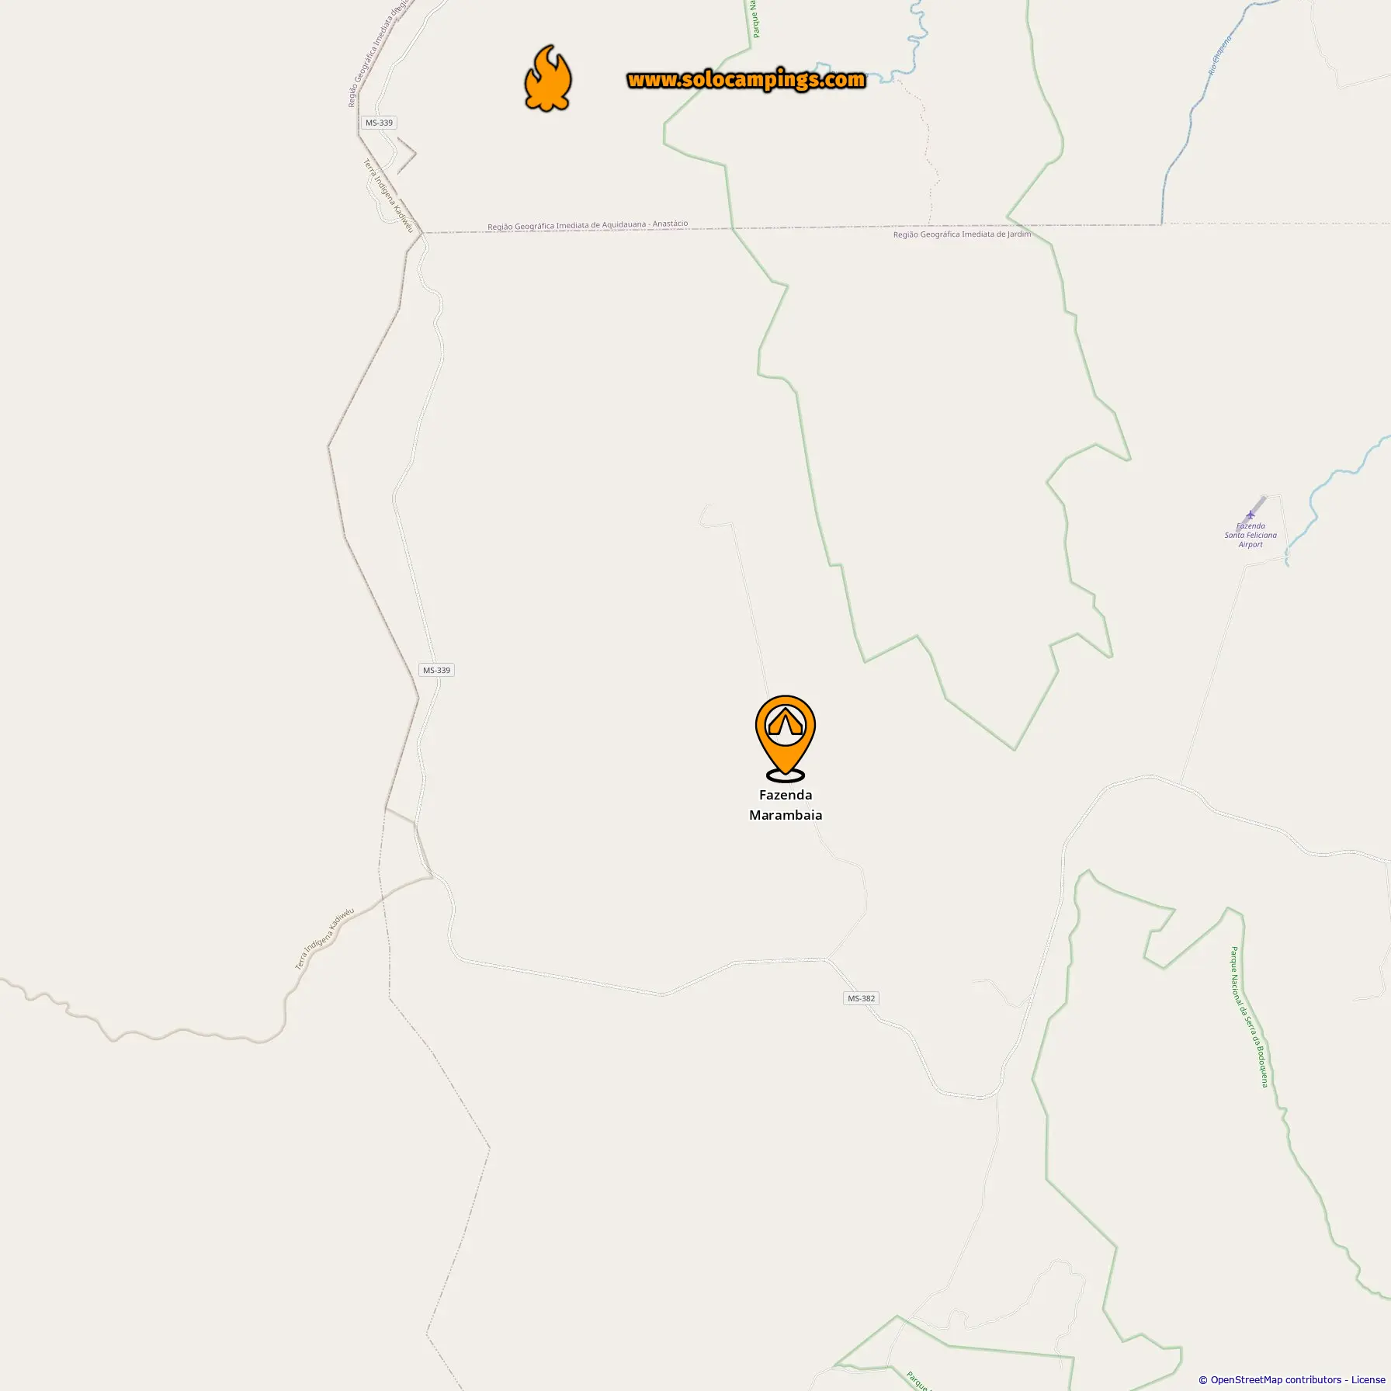
Task: Click the MS-382 road shield
Action: 861,998
